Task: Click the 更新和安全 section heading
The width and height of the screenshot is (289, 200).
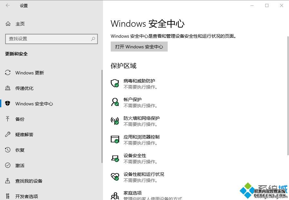Action: 16,54
